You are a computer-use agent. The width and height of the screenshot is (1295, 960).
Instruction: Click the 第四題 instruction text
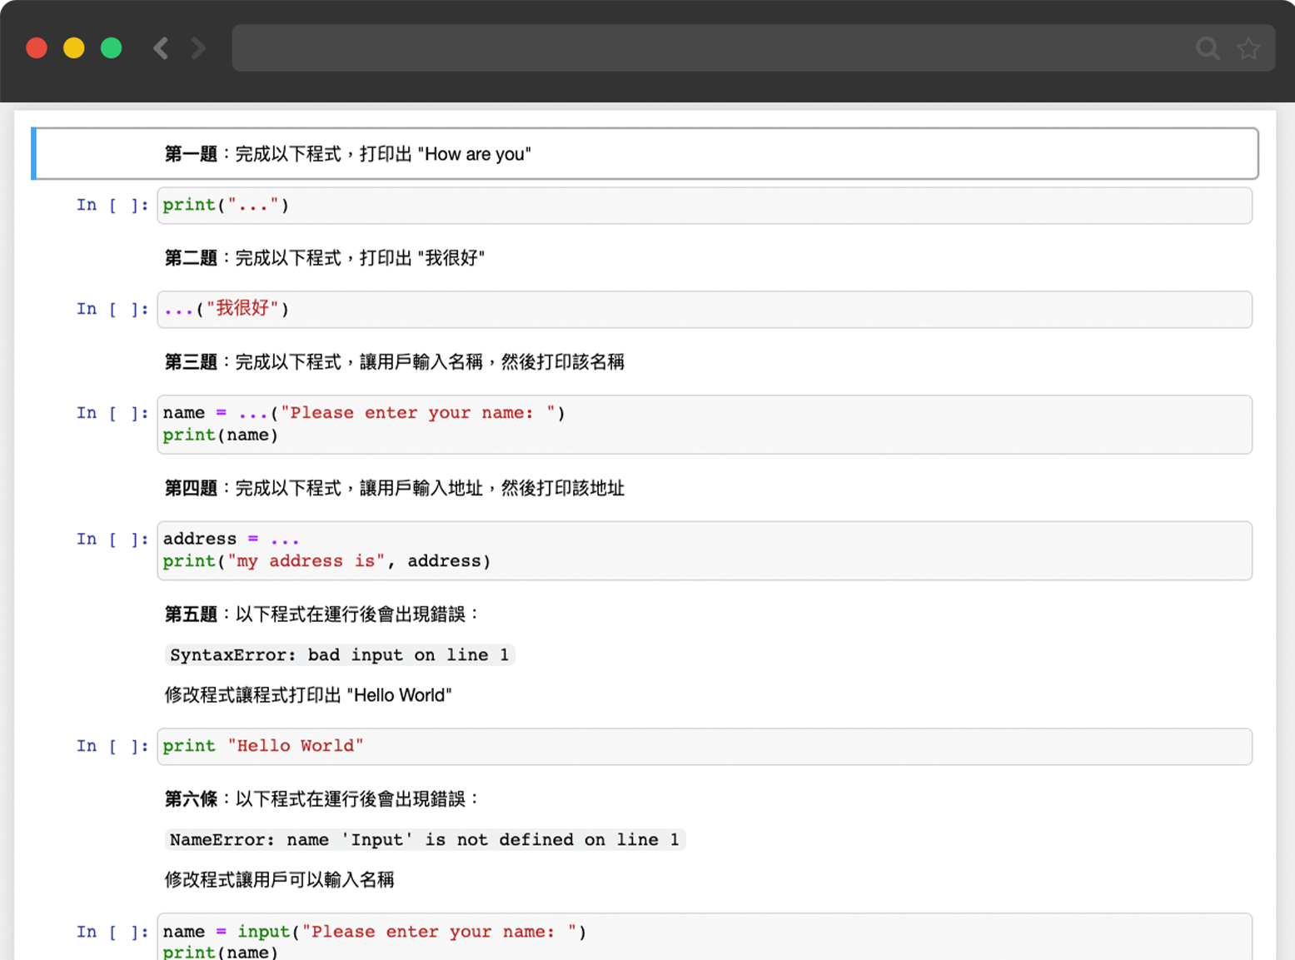[394, 488]
